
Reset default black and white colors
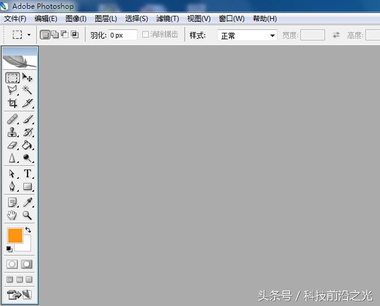pos(9,249)
